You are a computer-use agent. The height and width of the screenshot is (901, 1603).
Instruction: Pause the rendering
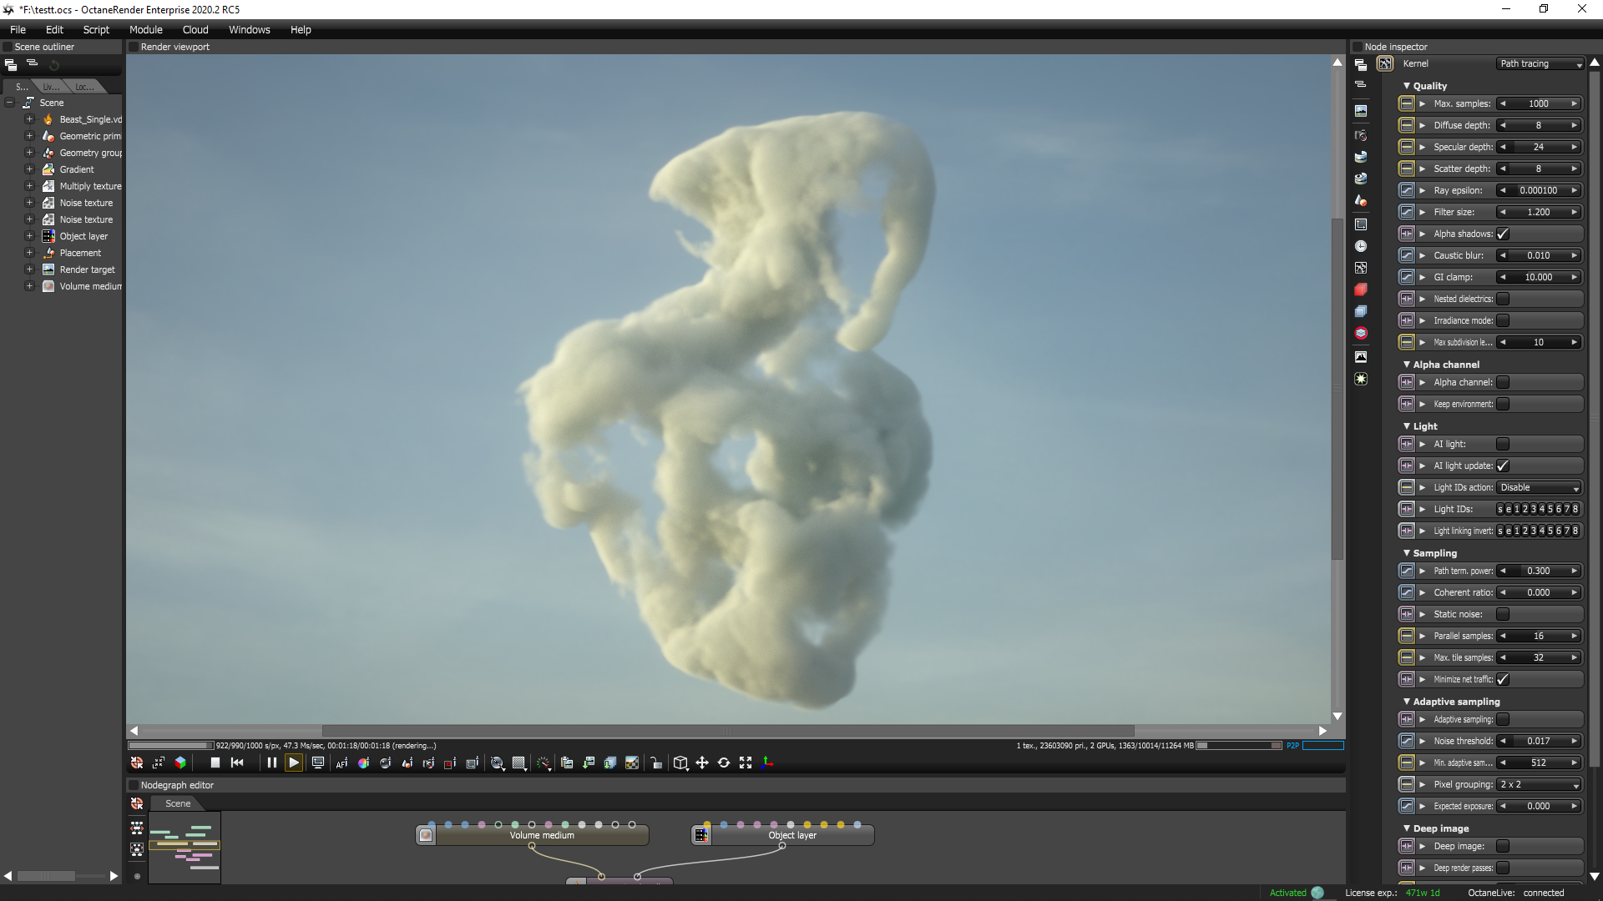click(271, 763)
